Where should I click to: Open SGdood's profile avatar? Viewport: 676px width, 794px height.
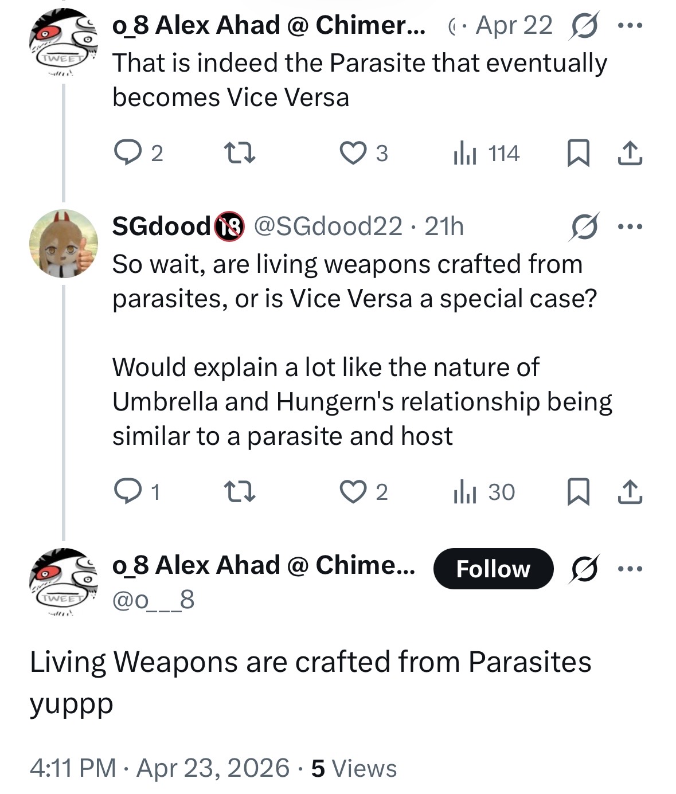[64, 244]
